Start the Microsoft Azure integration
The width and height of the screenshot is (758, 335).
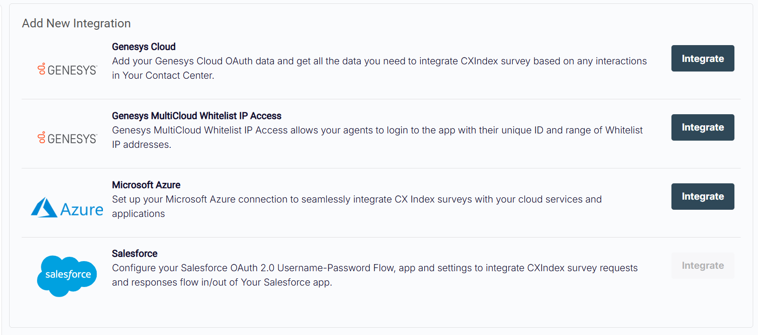coord(702,196)
